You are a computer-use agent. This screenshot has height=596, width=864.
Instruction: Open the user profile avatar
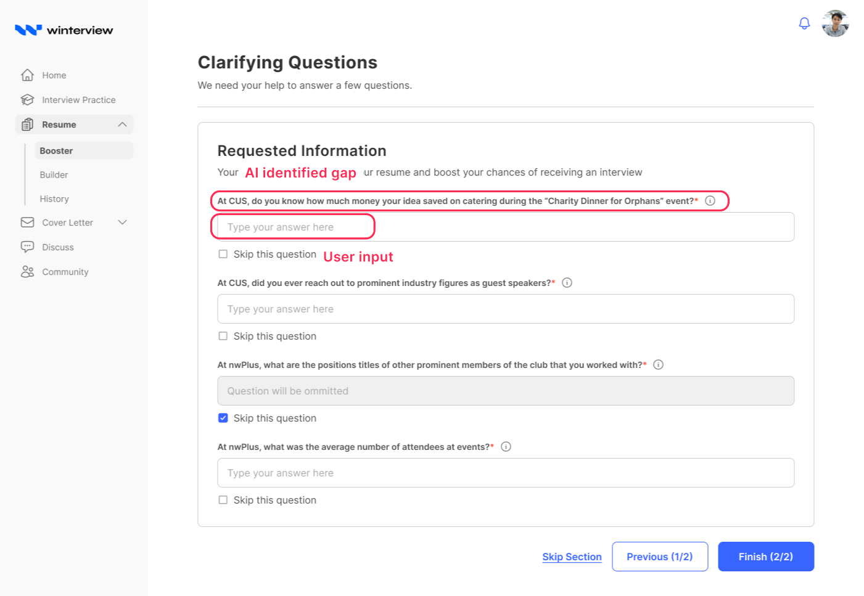[835, 23]
